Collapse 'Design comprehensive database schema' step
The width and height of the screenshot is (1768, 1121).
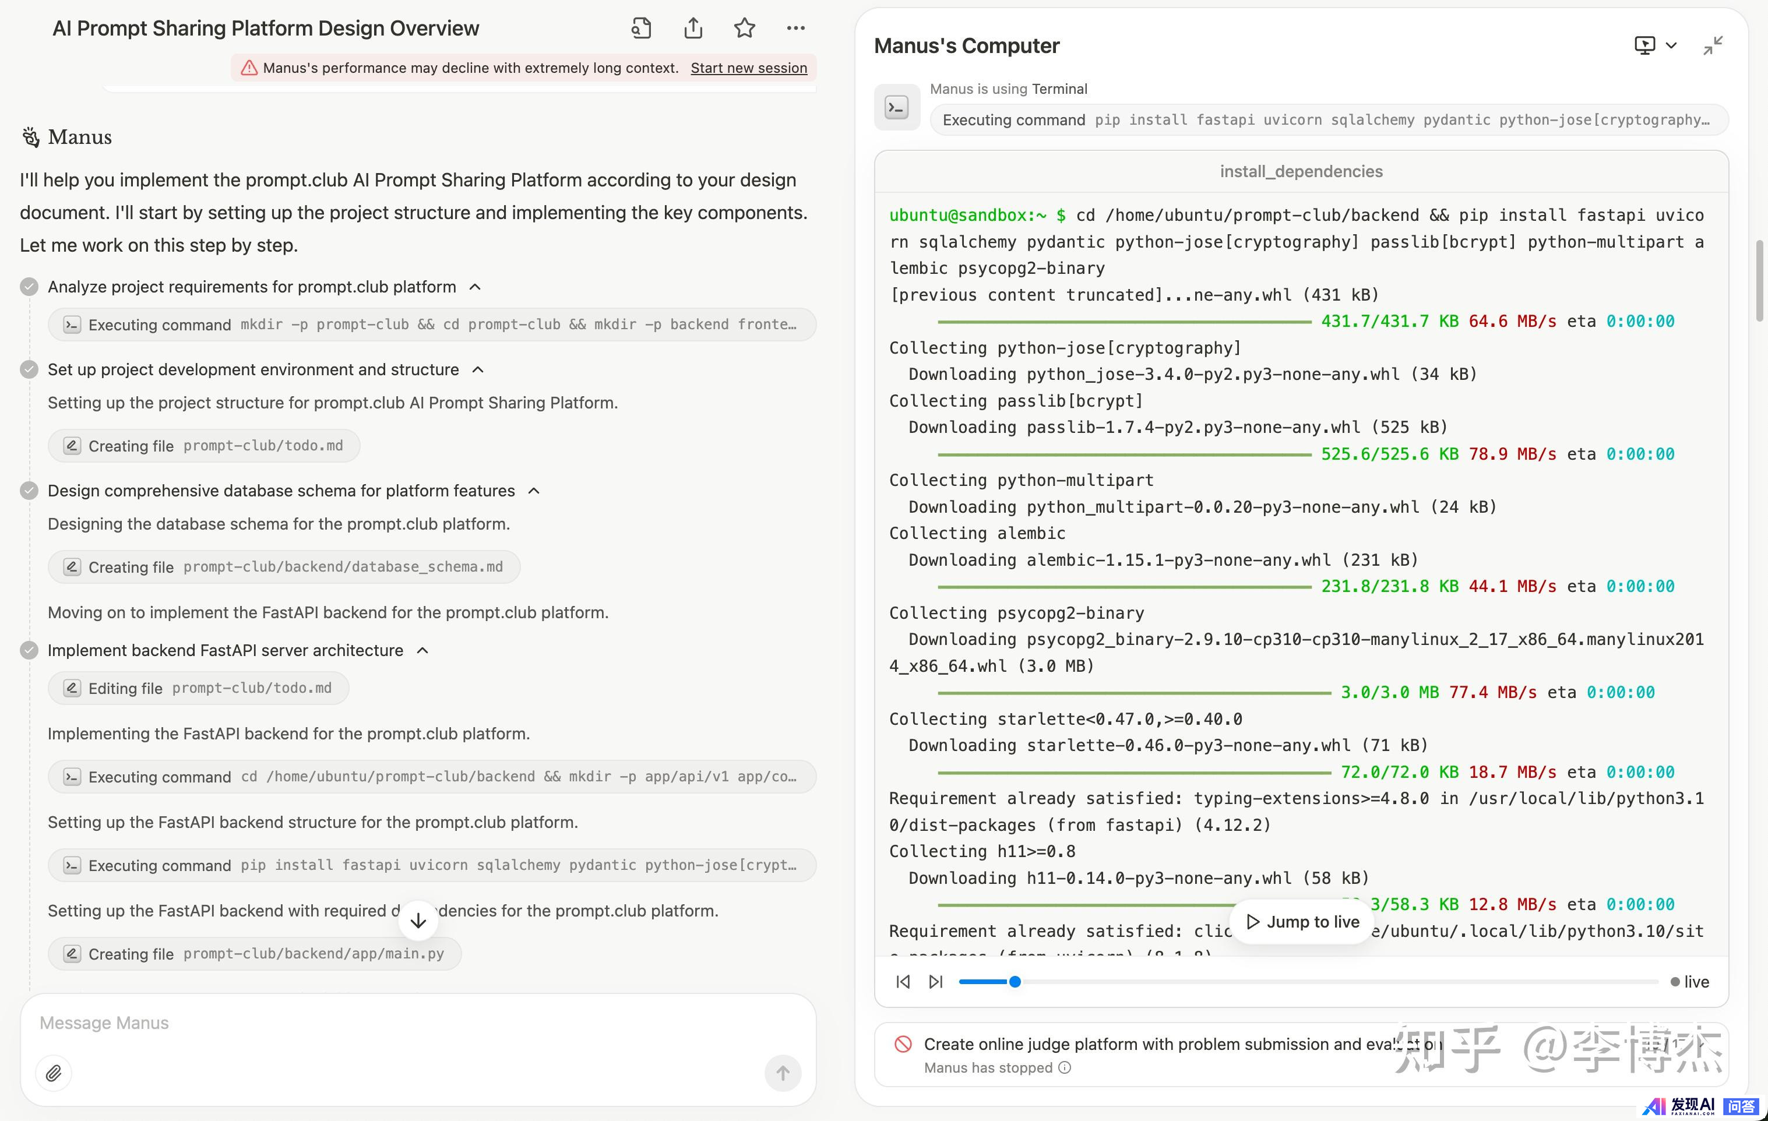(x=534, y=491)
